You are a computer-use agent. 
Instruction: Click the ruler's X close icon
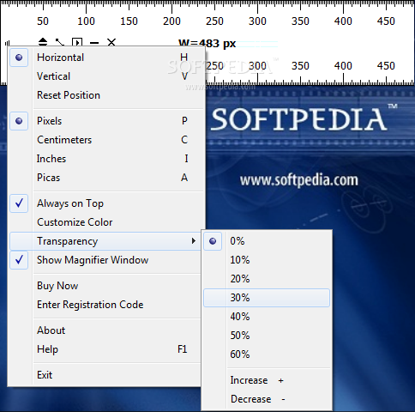[111, 42]
